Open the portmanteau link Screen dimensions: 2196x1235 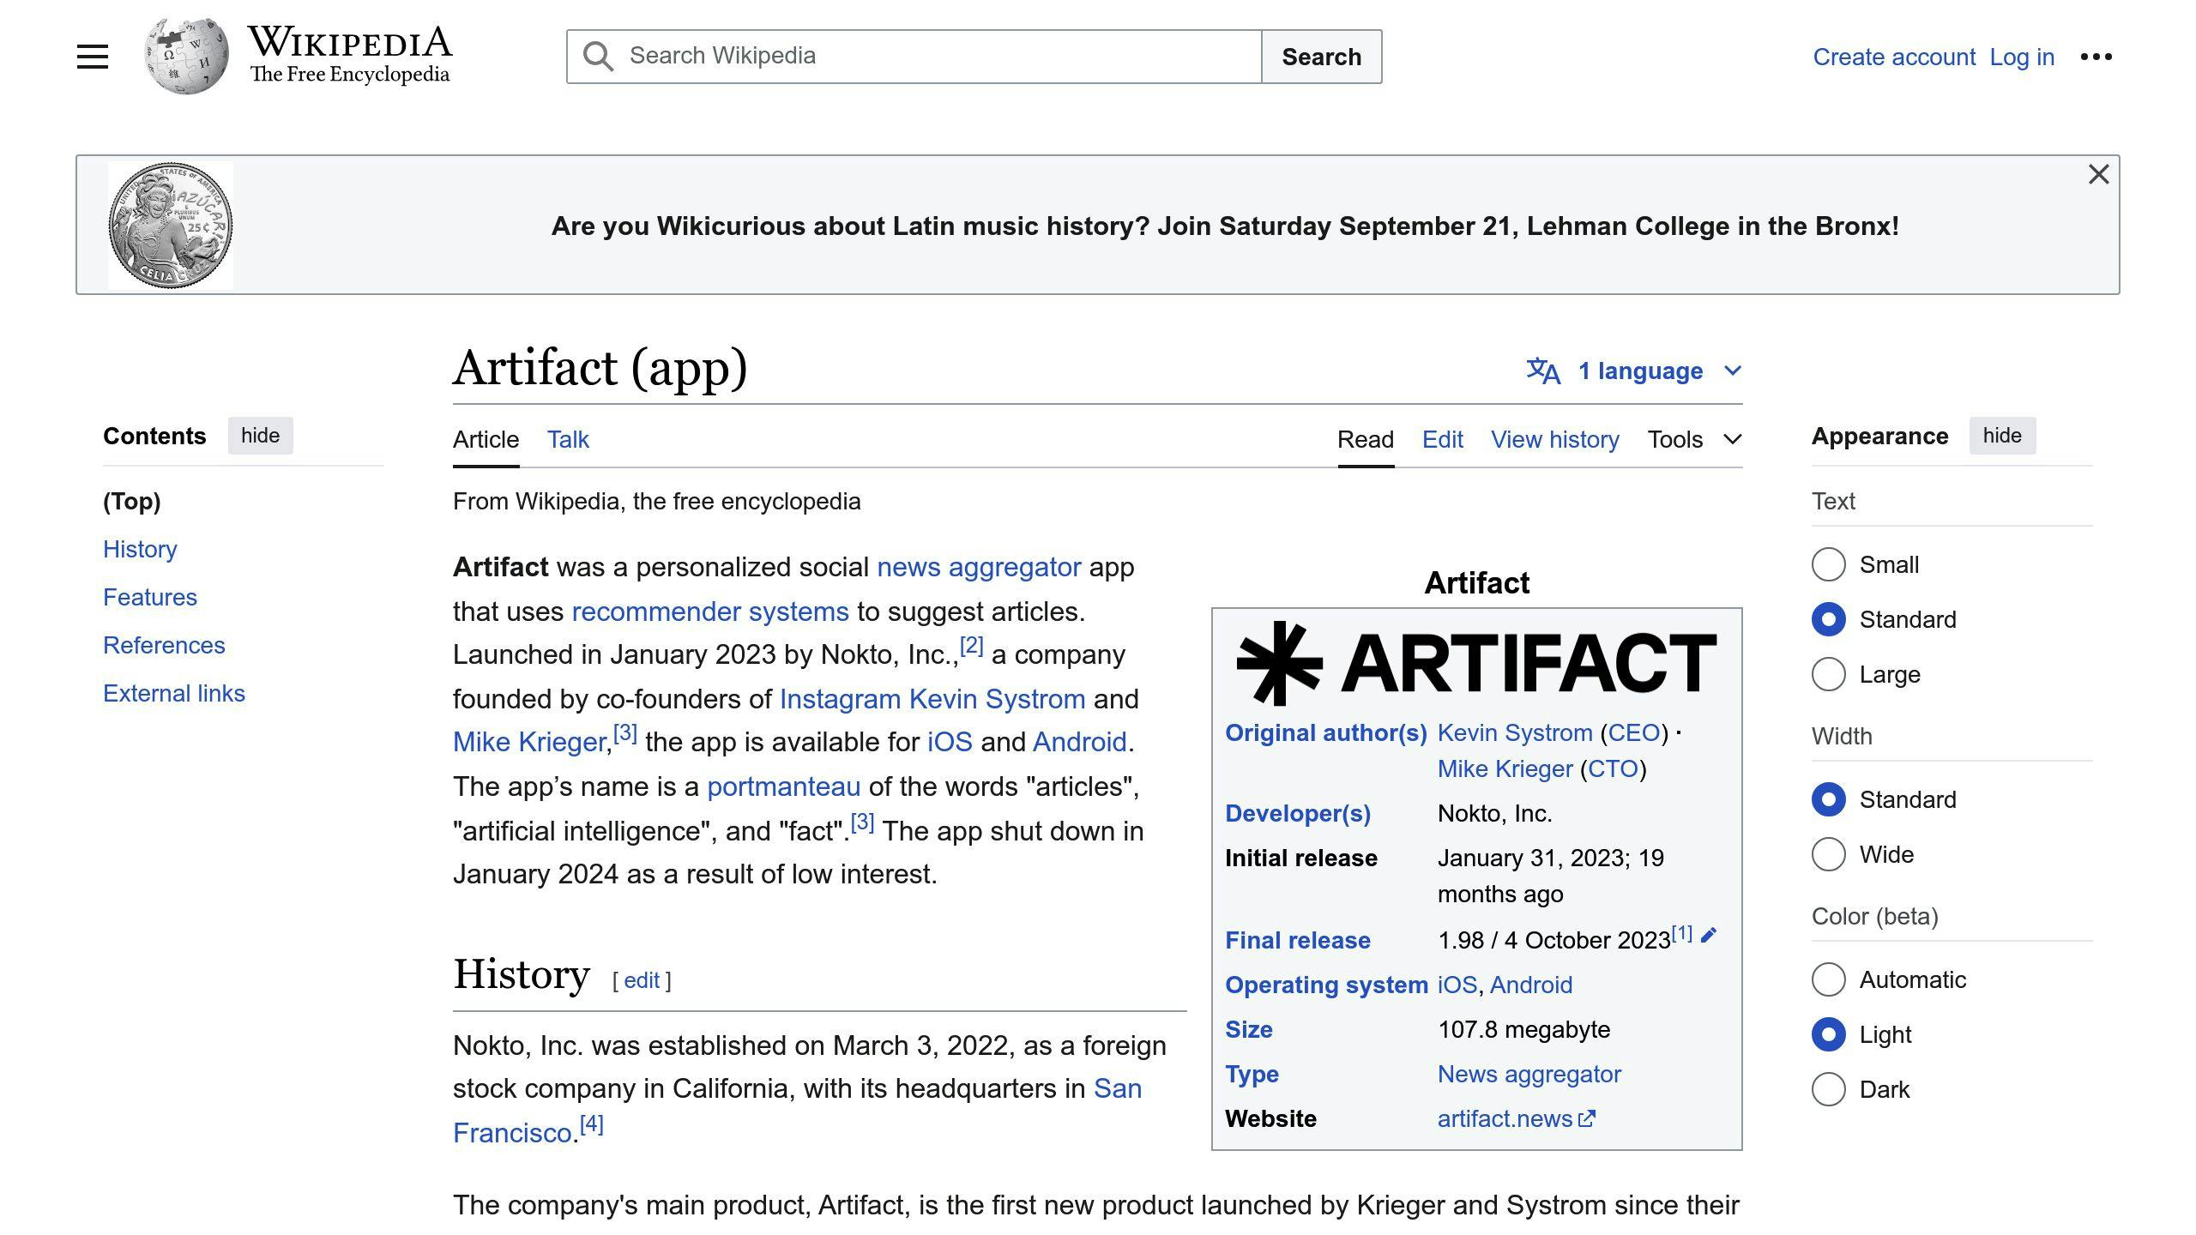coord(783,786)
